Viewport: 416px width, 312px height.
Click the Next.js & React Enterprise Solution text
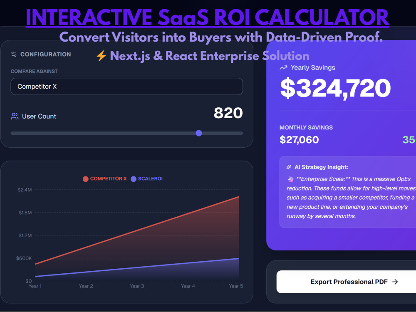[210, 56]
